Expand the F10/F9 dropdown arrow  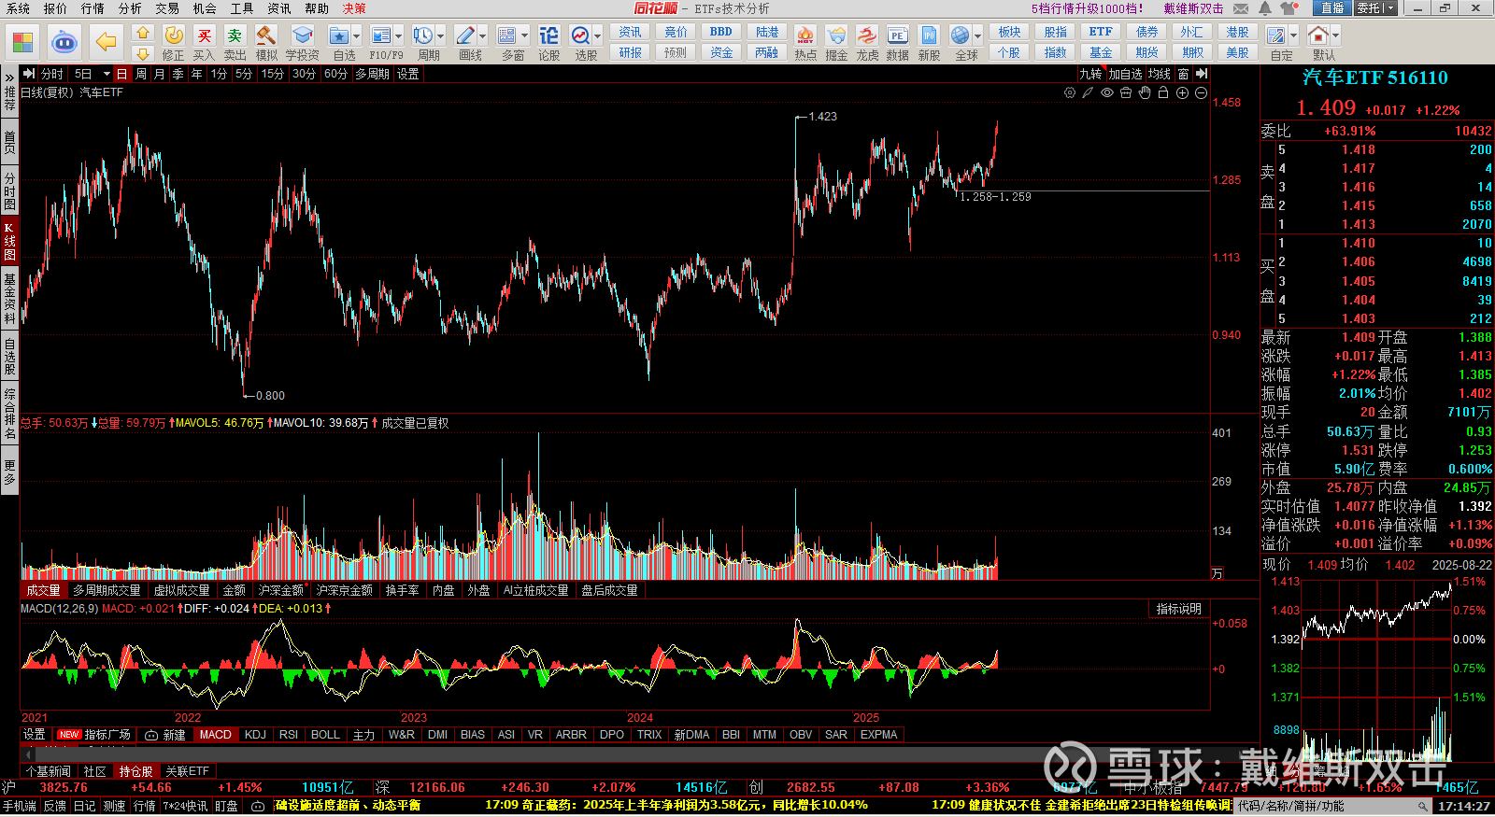[399, 35]
